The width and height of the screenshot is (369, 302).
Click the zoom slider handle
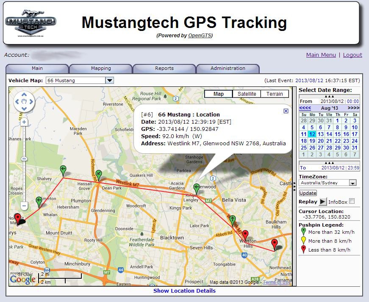point(24,159)
